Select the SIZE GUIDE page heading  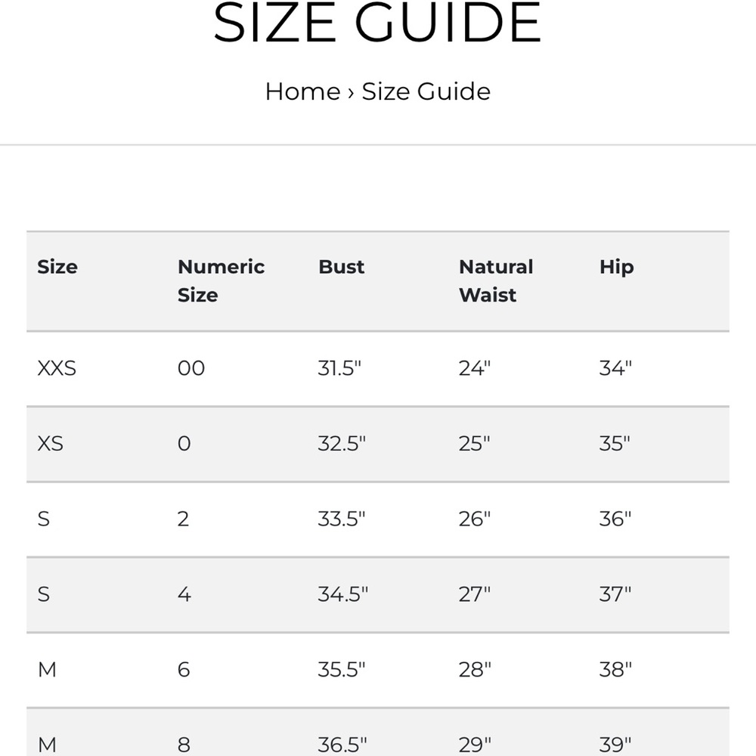pos(377,23)
